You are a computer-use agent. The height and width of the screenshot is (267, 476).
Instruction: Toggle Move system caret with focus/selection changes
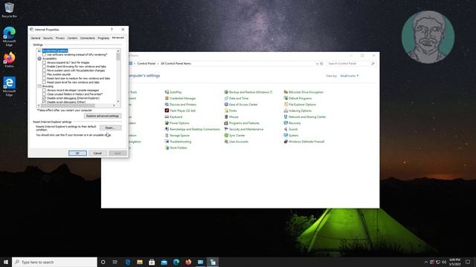tap(45, 70)
